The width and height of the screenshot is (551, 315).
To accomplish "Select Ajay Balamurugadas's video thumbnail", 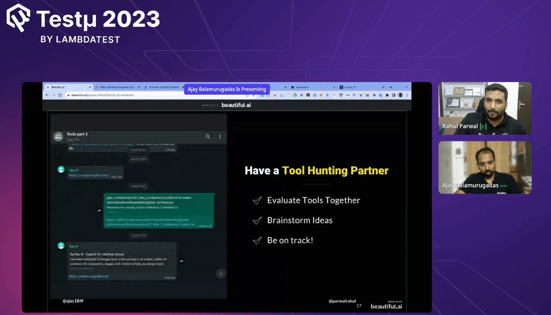I will click(x=485, y=167).
